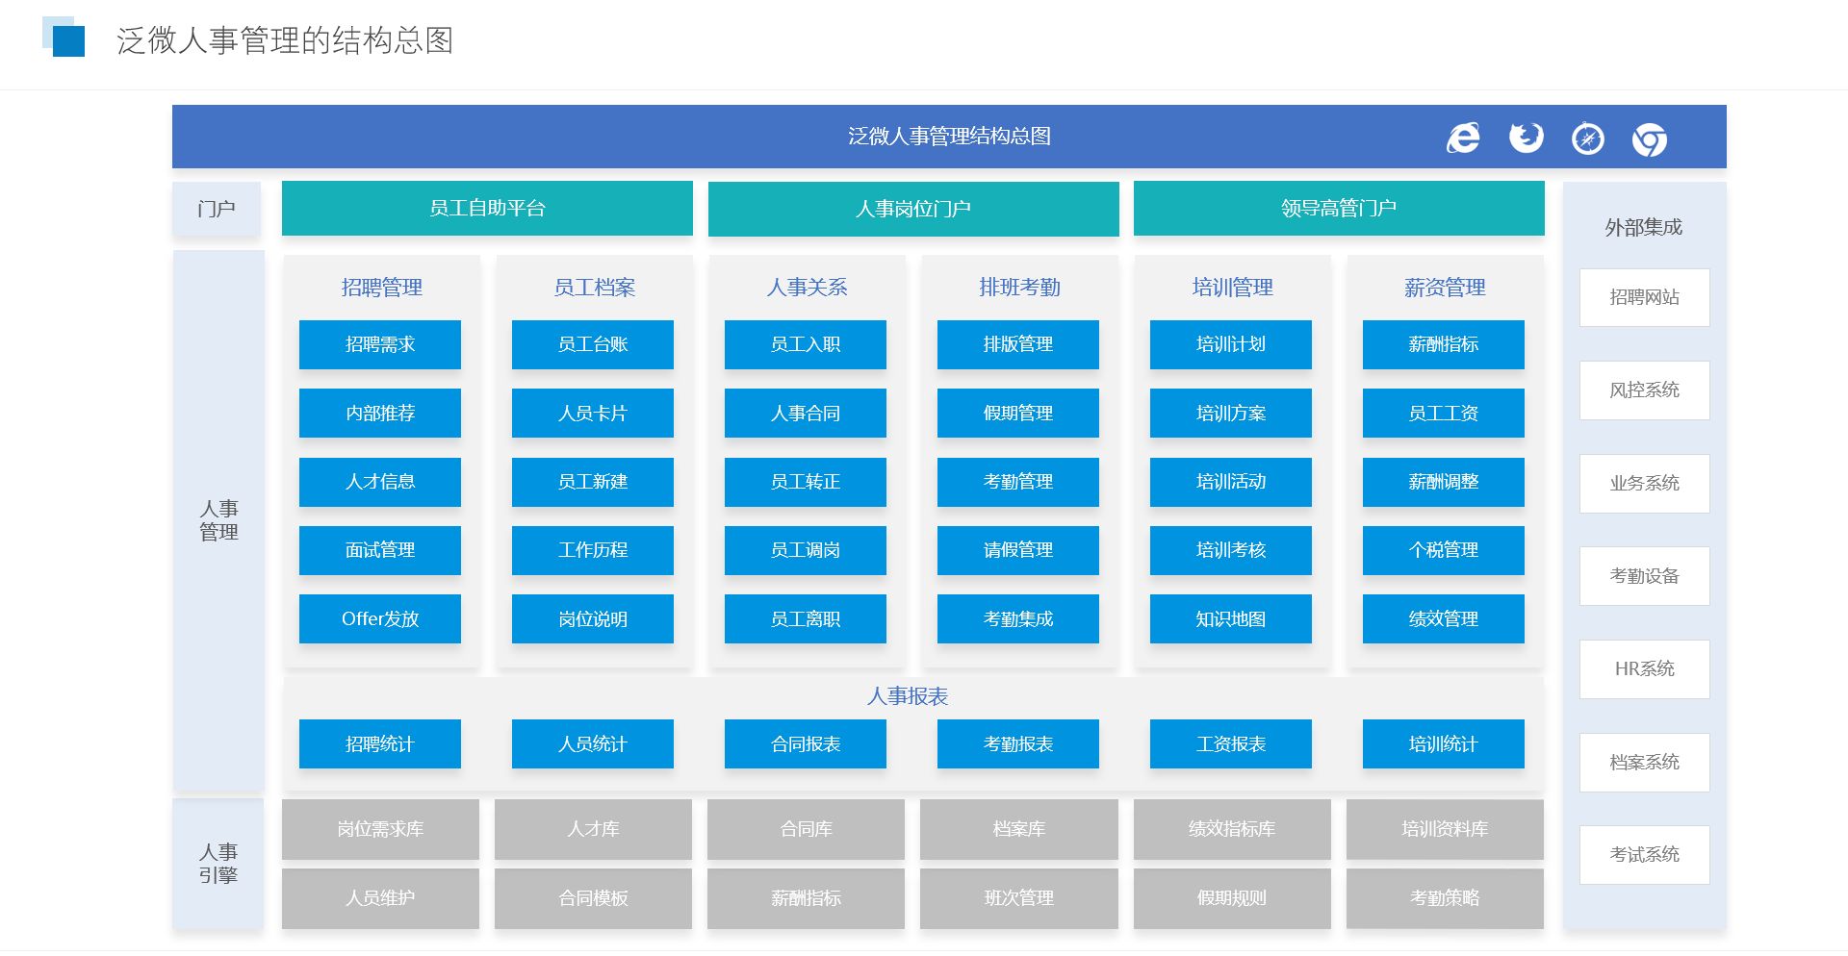Select the 领导高管门户 portal
This screenshot has width=1848, height=956.
pos(1338,209)
